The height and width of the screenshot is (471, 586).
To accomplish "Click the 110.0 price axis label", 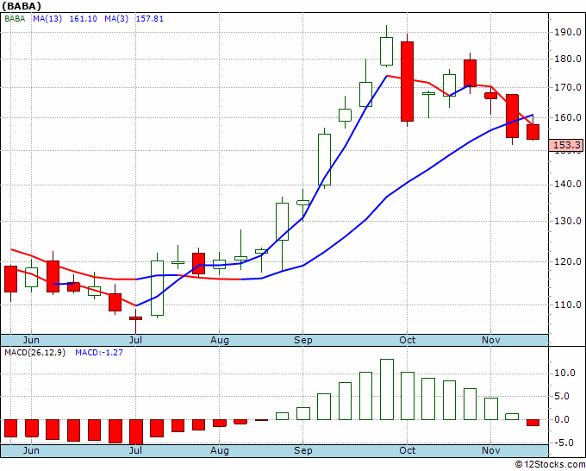I will click(567, 305).
